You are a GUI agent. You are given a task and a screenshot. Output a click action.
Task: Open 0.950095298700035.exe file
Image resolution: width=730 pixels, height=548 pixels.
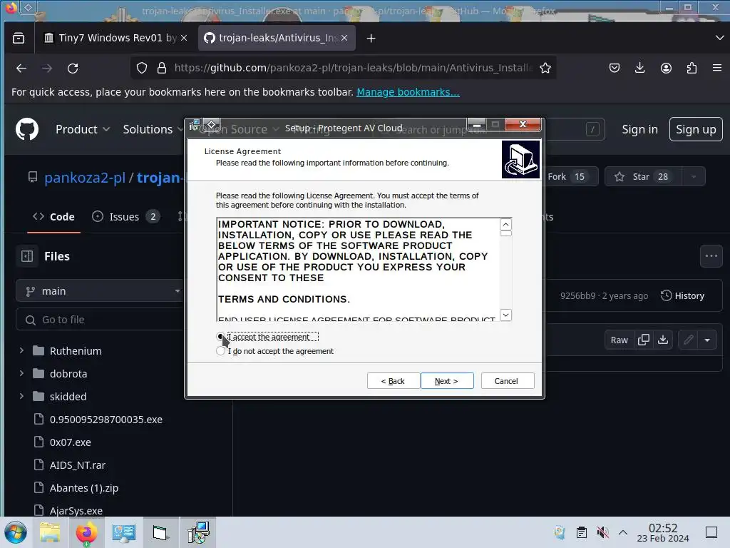click(106, 420)
